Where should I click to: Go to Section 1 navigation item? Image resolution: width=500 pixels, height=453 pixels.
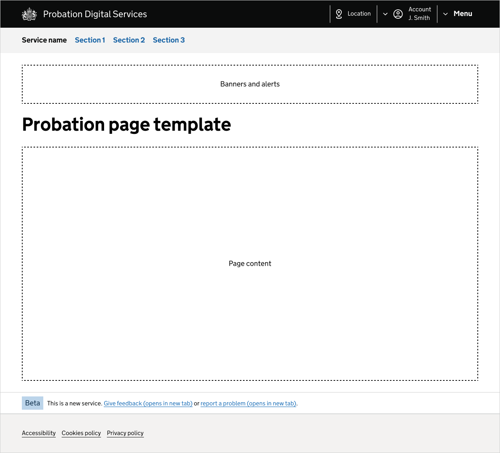click(x=90, y=40)
